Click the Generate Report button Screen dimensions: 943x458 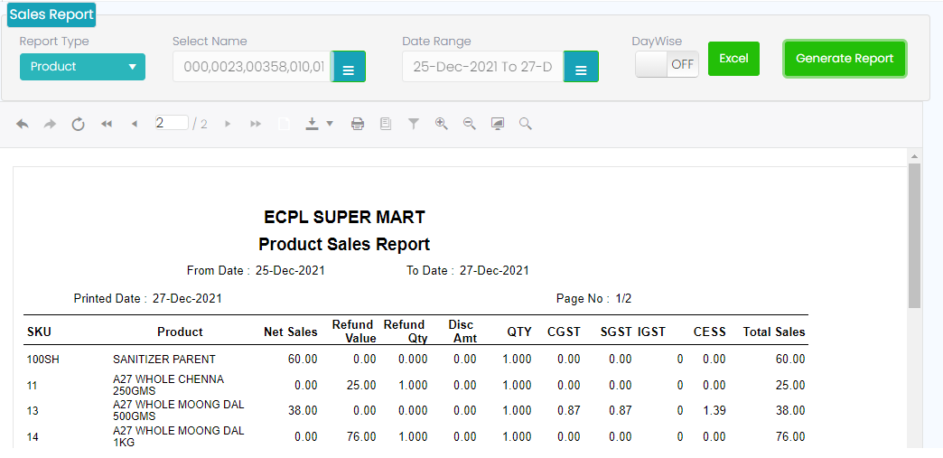pyautogui.click(x=845, y=59)
